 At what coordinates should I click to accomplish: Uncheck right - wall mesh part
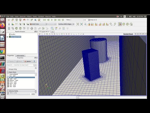pyautogui.click(x=8, y=79)
